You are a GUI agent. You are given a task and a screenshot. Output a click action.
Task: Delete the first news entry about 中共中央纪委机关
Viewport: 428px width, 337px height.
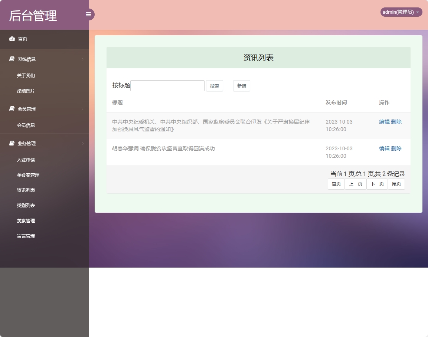pos(396,122)
